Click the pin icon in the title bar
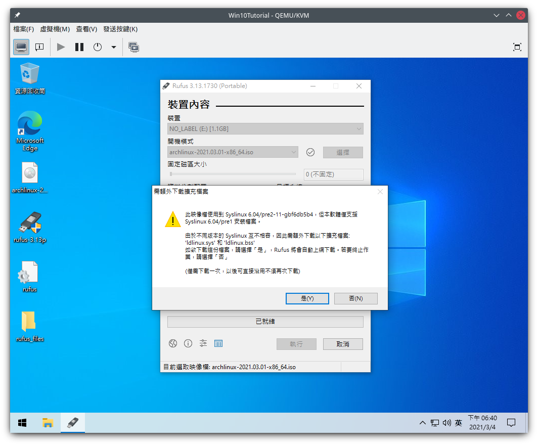 17,15
